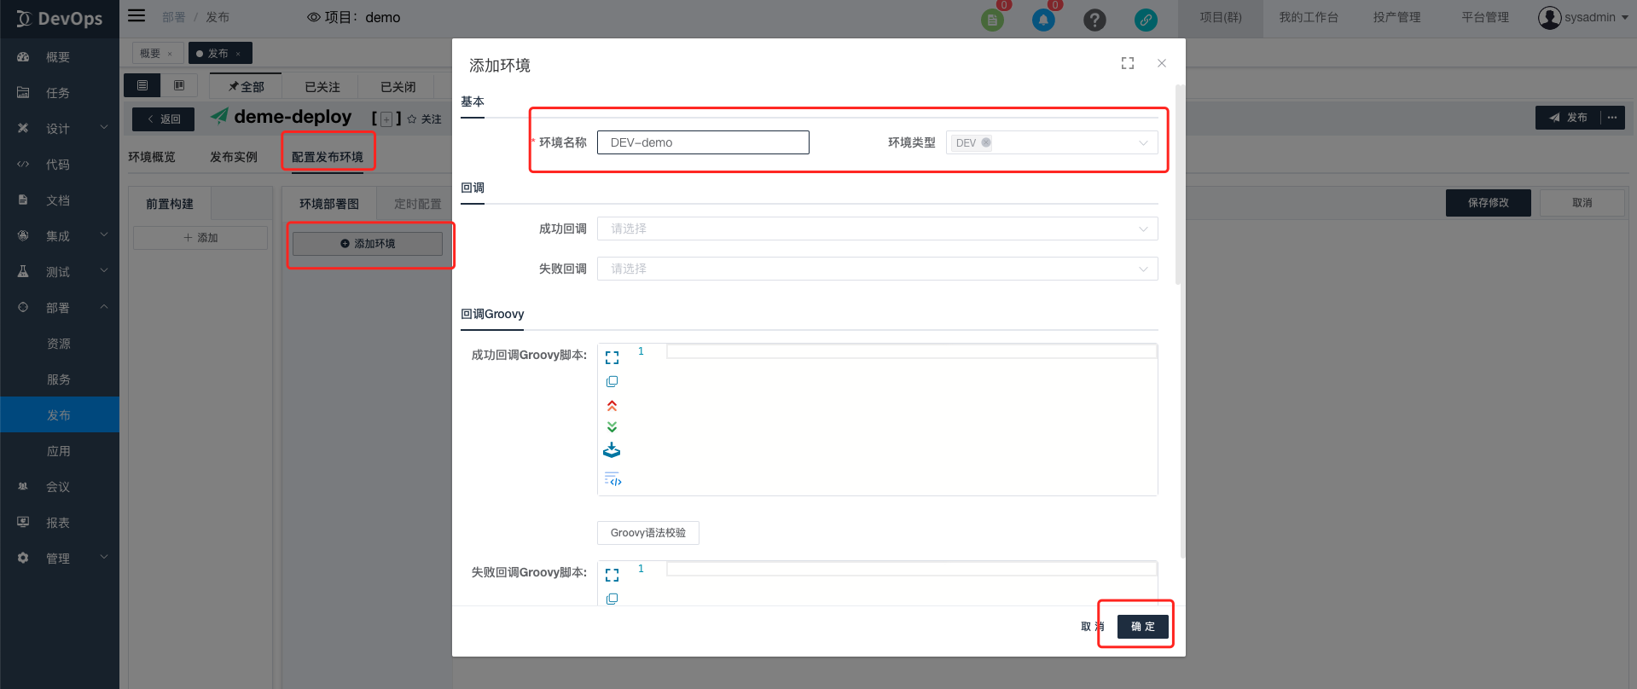Click the 环境名称 input field
Image resolution: width=1637 pixels, height=689 pixels.
click(x=703, y=142)
